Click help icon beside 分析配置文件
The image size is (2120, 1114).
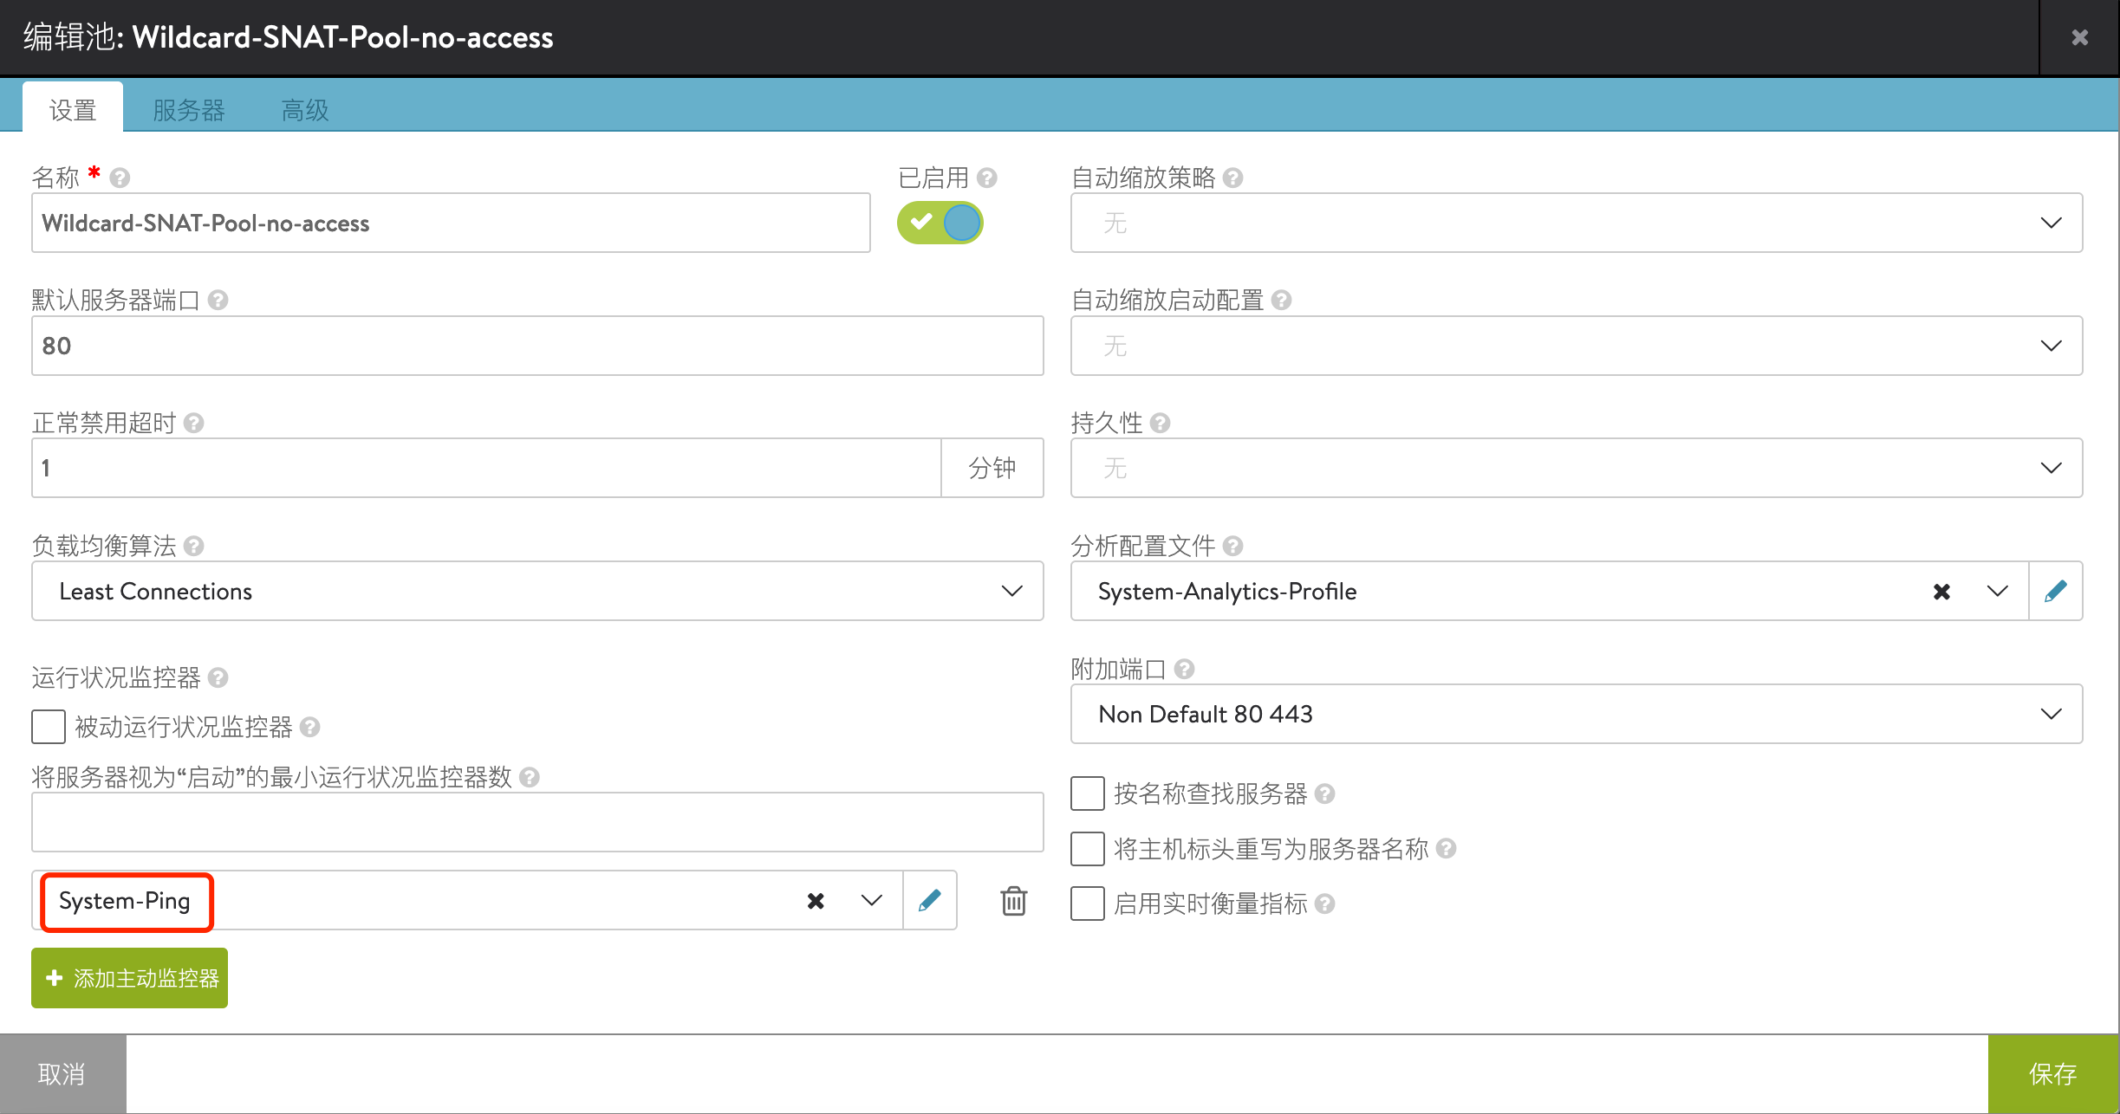[1232, 546]
